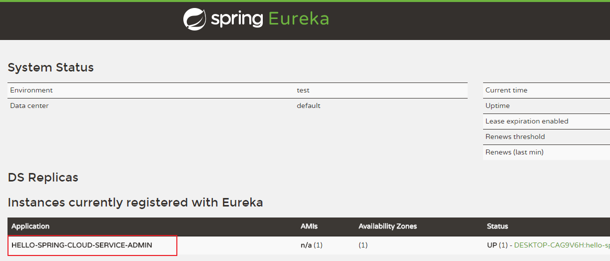Click the AMIs column header
This screenshot has height=261, width=610.
tap(309, 226)
